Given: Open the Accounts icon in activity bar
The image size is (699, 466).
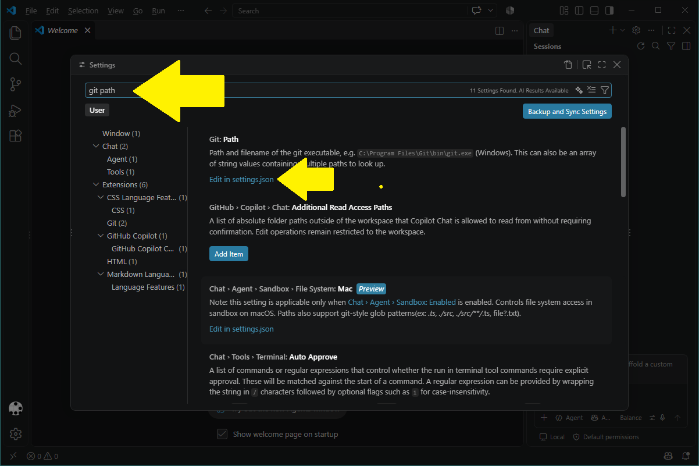Looking at the screenshot, I should (16, 408).
